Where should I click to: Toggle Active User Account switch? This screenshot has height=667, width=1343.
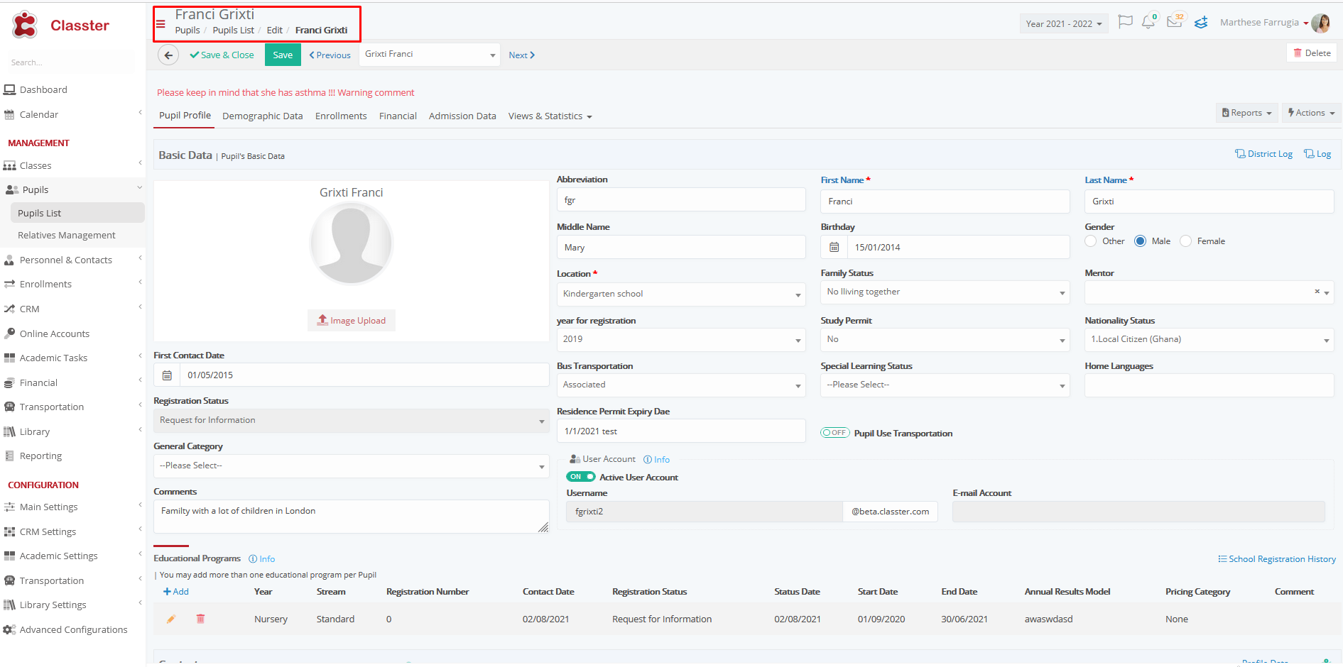[581, 477]
